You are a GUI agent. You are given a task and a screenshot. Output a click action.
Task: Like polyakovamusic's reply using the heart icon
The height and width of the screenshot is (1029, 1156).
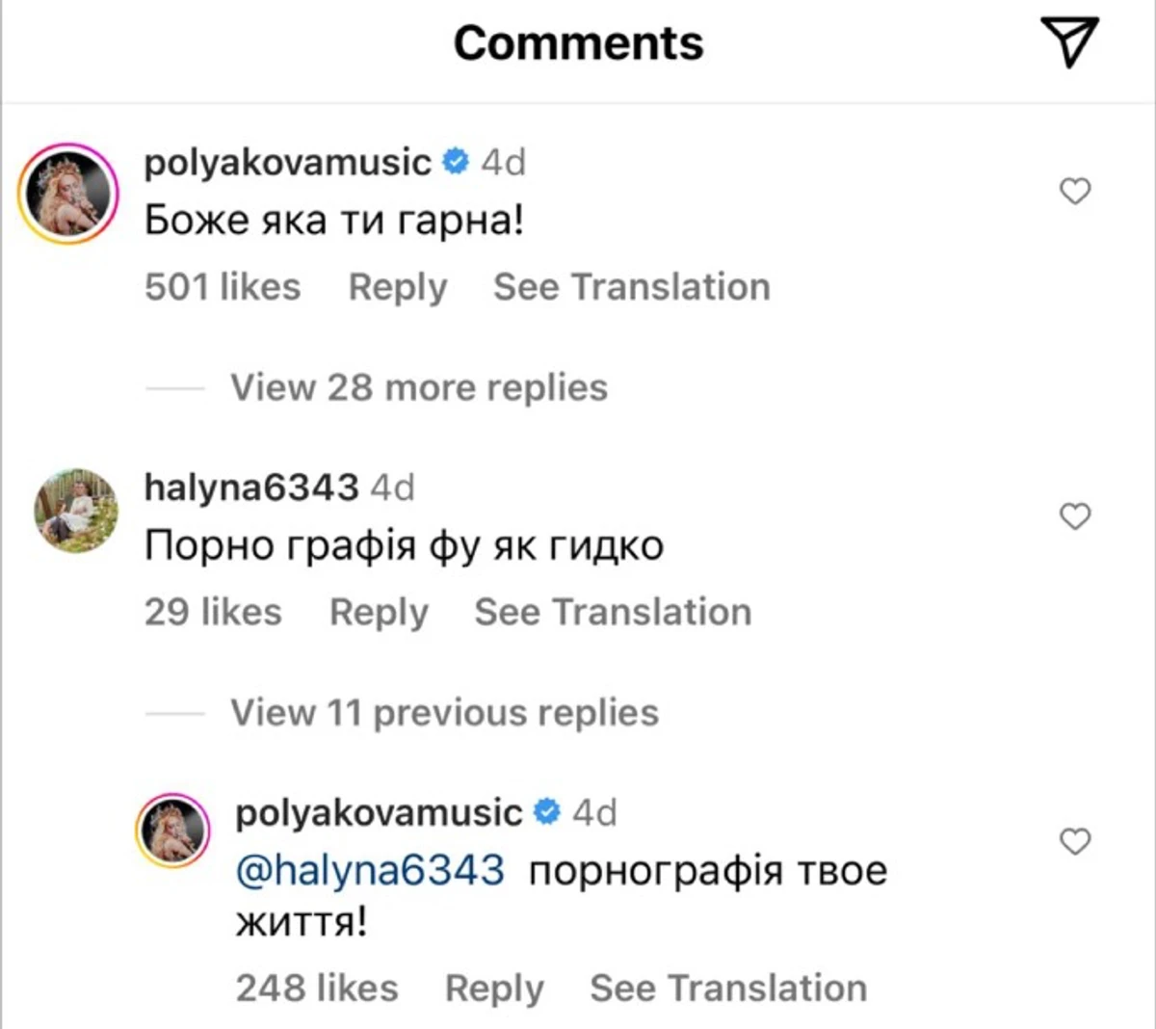(x=1074, y=841)
